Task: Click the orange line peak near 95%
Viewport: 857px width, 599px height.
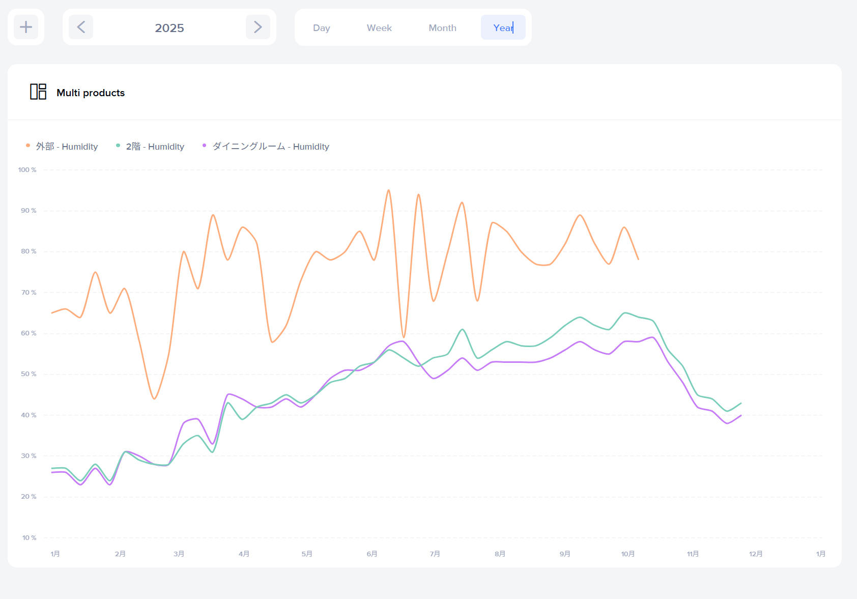Action: pyautogui.click(x=388, y=190)
